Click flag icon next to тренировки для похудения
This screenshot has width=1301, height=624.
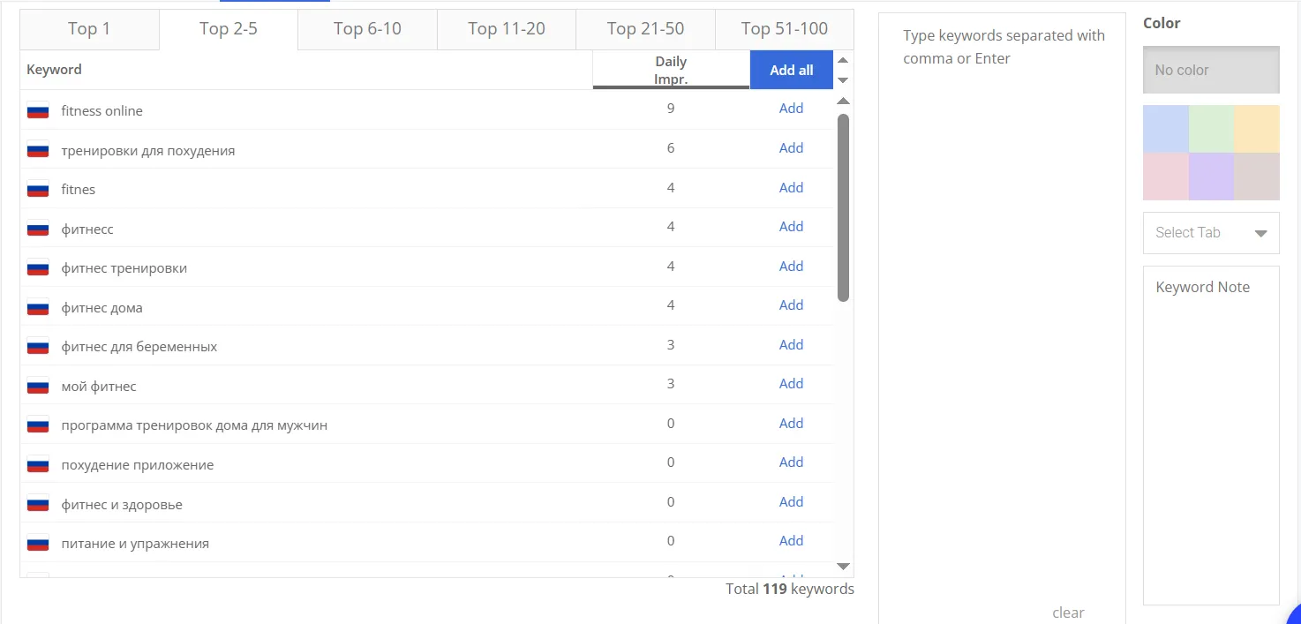[x=38, y=150]
